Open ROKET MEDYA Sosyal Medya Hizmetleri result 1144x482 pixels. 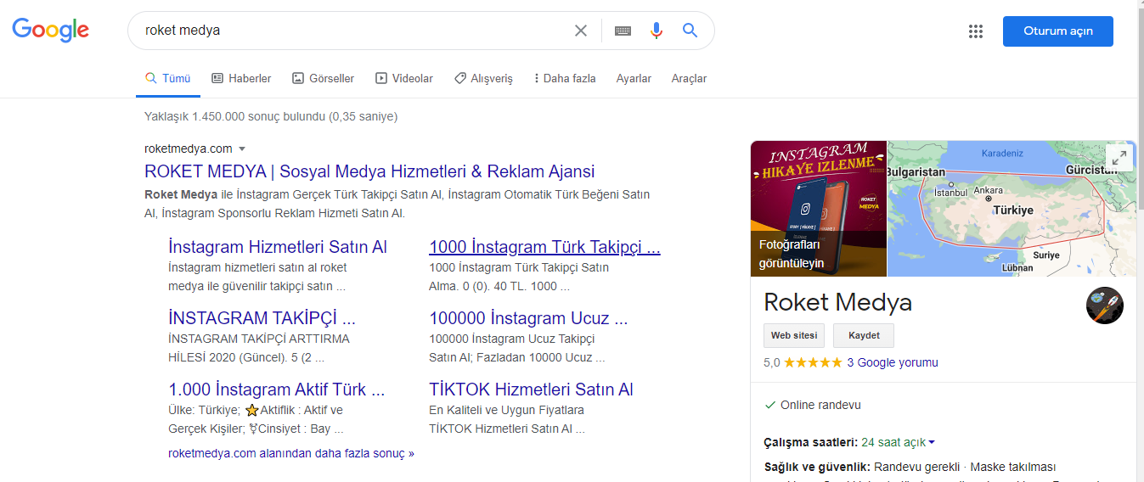point(369,171)
